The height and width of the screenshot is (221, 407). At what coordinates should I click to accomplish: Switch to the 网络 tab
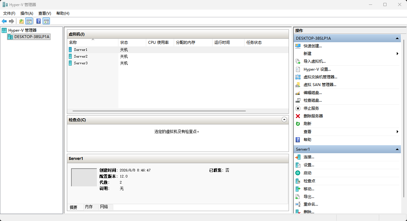click(x=104, y=207)
